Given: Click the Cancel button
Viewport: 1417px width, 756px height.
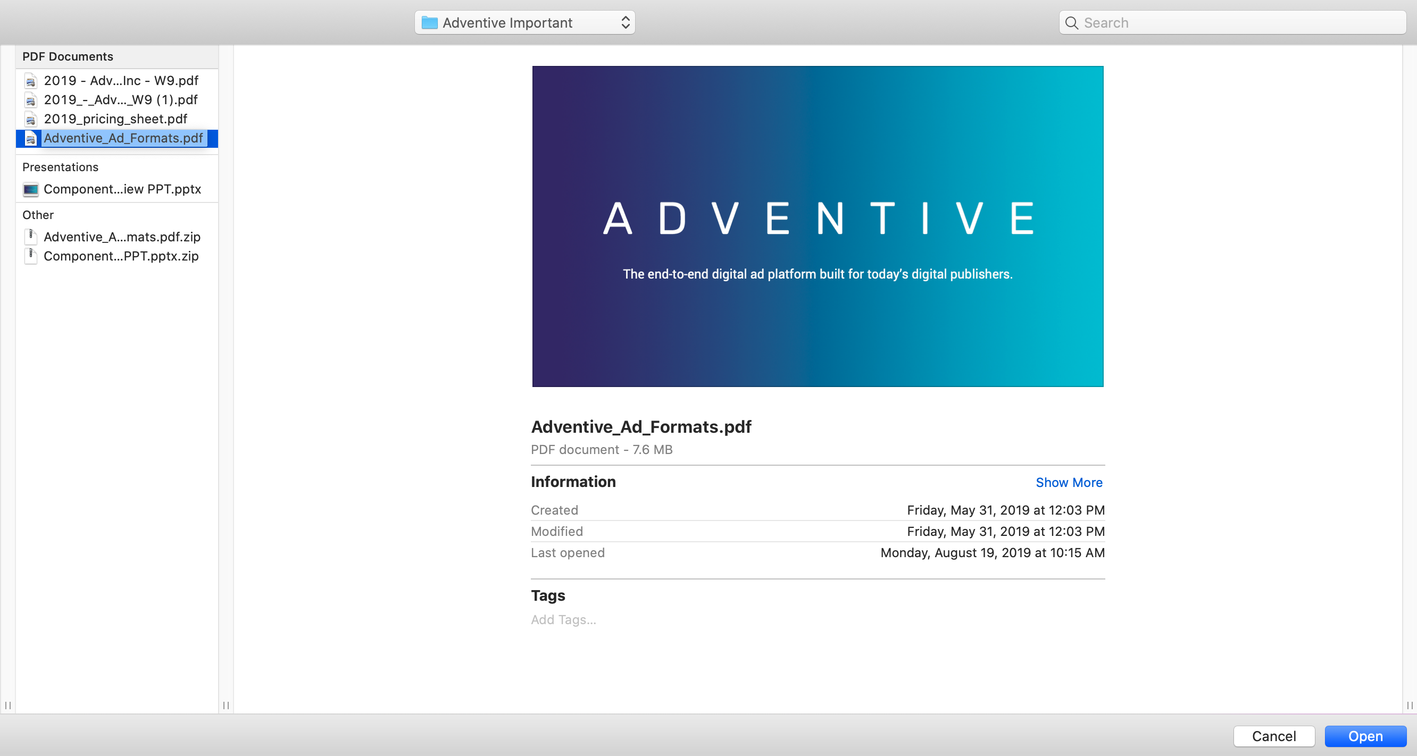Looking at the screenshot, I should tap(1274, 736).
